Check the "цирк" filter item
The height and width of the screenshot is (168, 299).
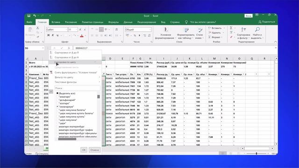point(57,123)
